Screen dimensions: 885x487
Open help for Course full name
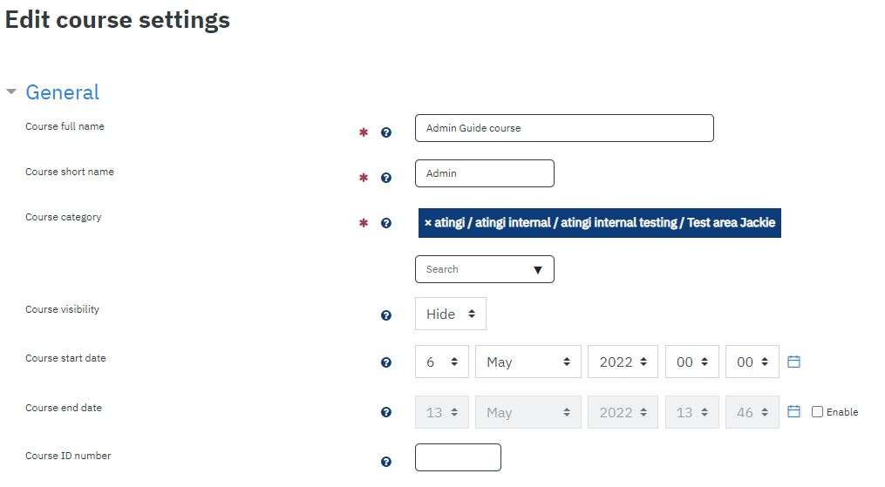pyautogui.click(x=386, y=132)
